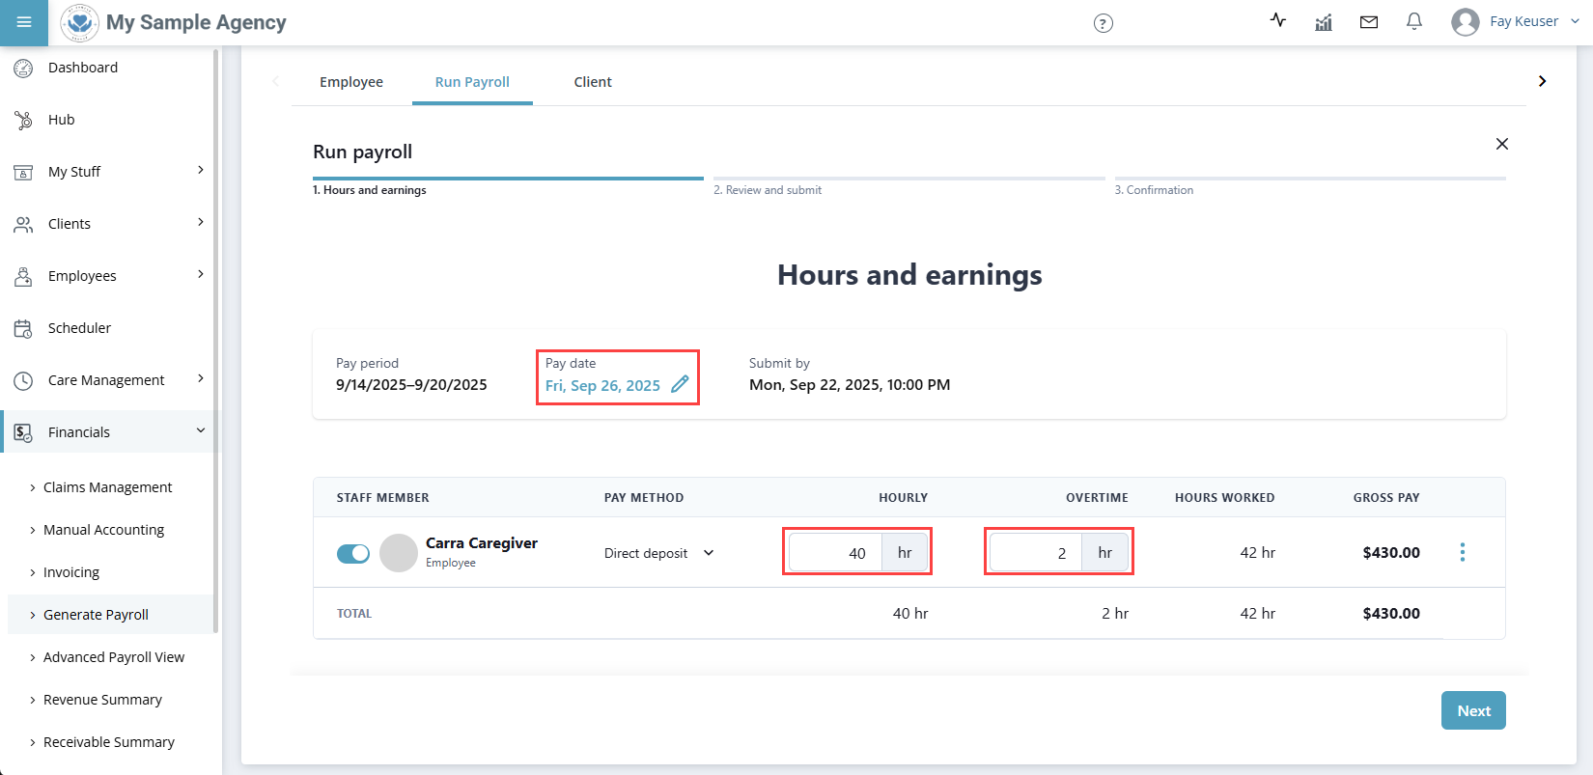The height and width of the screenshot is (775, 1593).
Task: Switch to the Employee tab
Action: pos(351,82)
